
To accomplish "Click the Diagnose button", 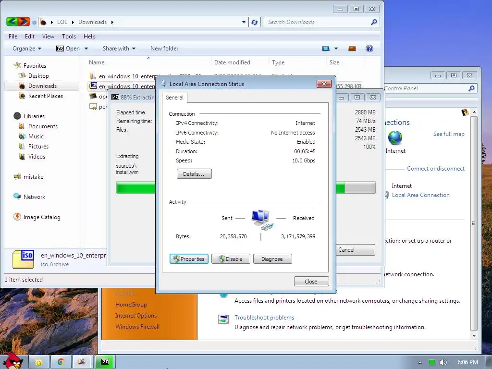I will [272, 259].
